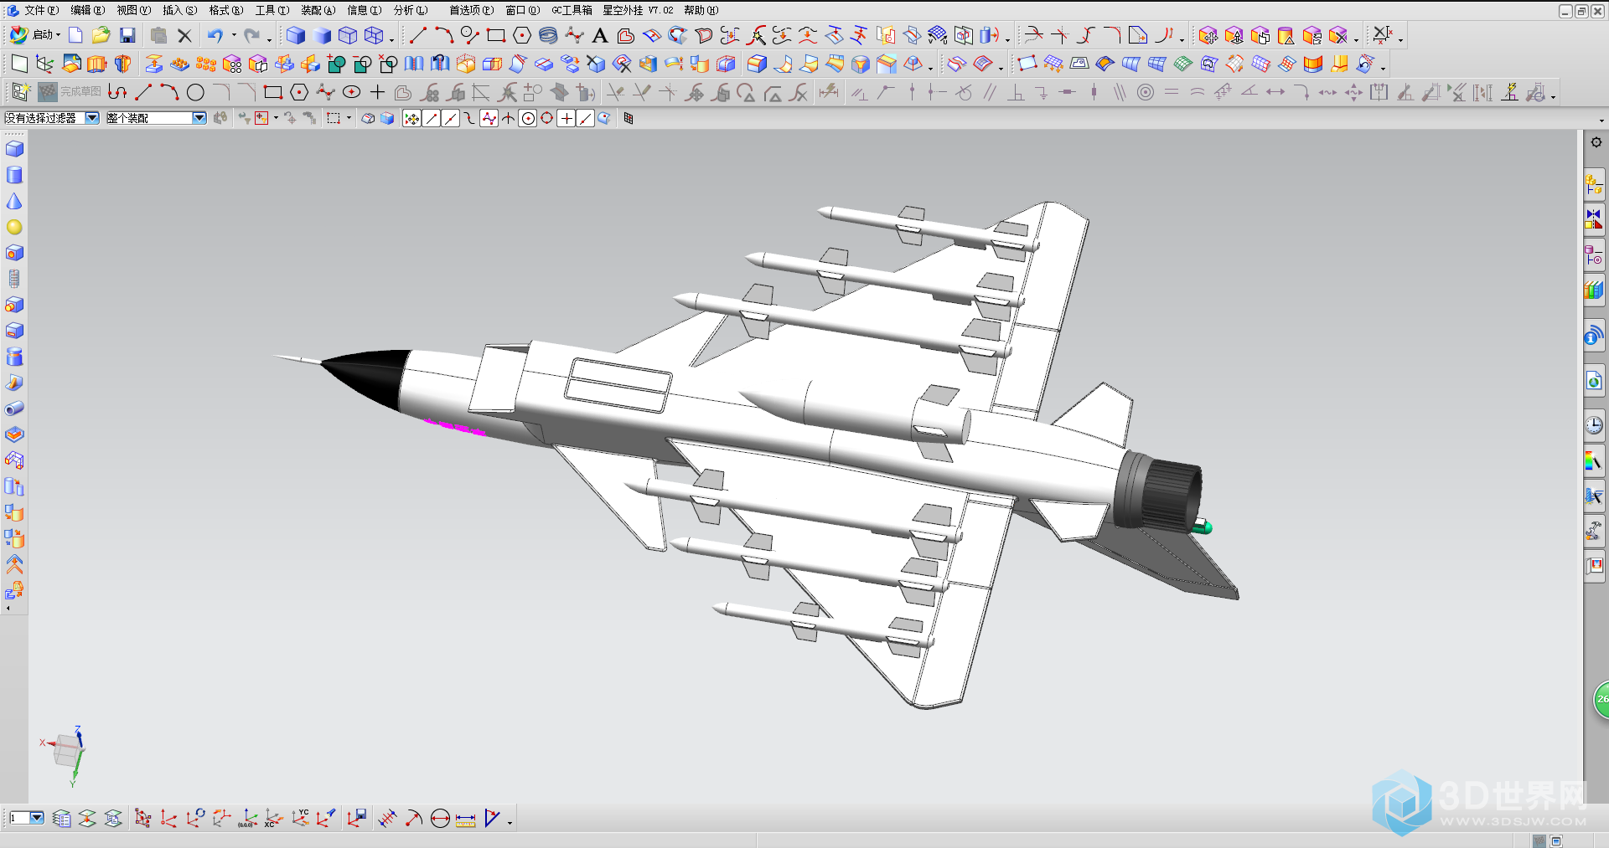This screenshot has width=1609, height=848.
Task: Toggle the enable snap points option
Action: 411,118
